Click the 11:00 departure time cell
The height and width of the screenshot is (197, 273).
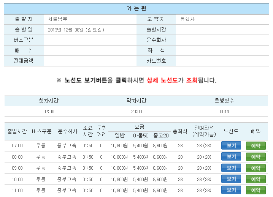pos(17,191)
